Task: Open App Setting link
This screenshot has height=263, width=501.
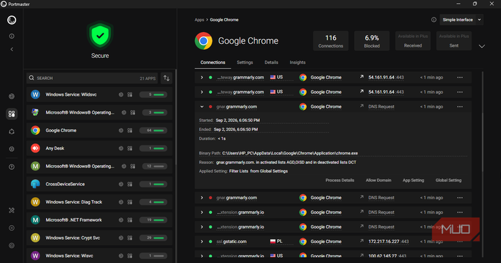Action: point(413,180)
